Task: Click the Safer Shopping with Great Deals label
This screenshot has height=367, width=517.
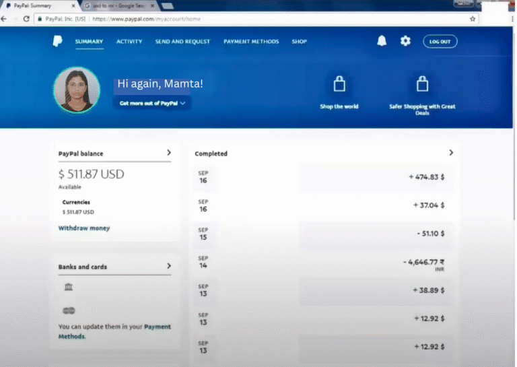Action: [x=422, y=110]
